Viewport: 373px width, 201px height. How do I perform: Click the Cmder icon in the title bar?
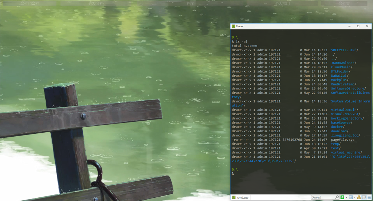pyautogui.click(x=233, y=26)
